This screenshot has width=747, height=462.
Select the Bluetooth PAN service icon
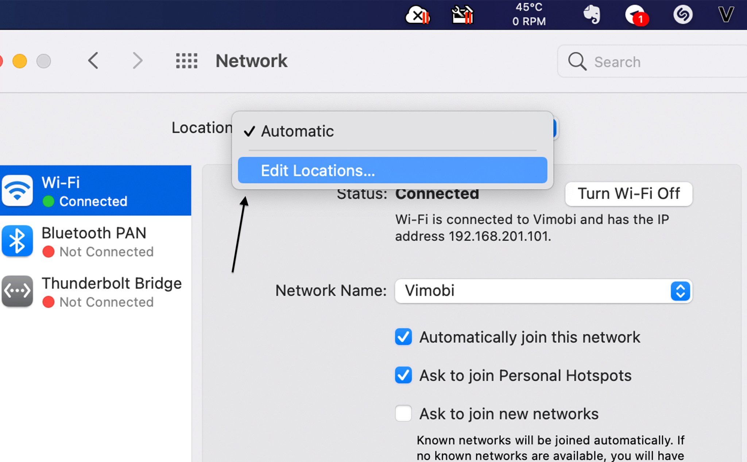tap(17, 241)
